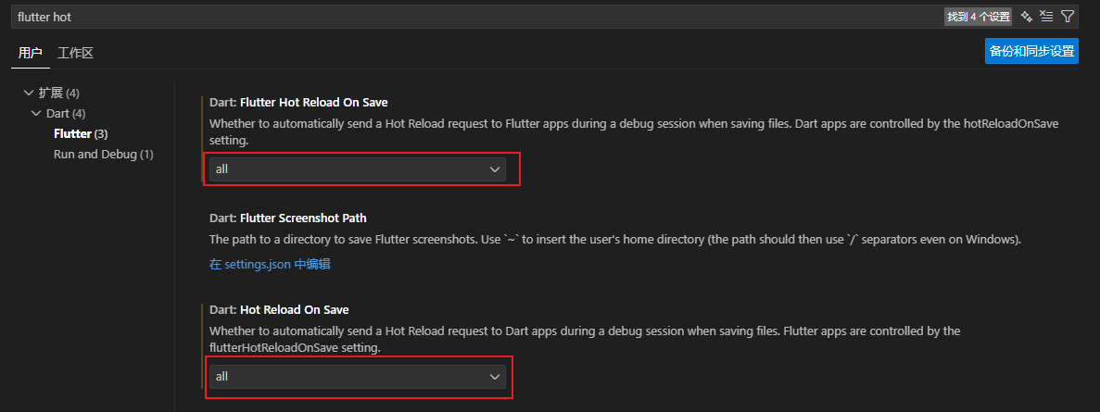
Task: Click the 'Dart: Hot Reload On Save' title
Action: click(279, 309)
